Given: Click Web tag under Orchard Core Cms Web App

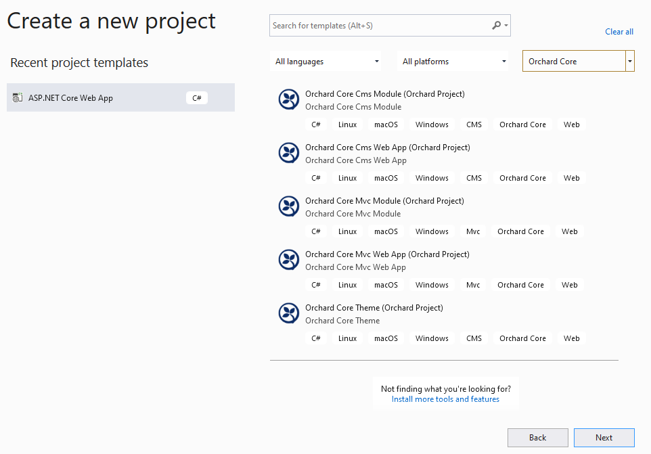Looking at the screenshot, I should pos(572,178).
